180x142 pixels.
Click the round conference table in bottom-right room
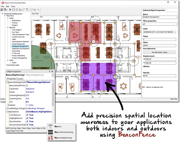pos(124,86)
